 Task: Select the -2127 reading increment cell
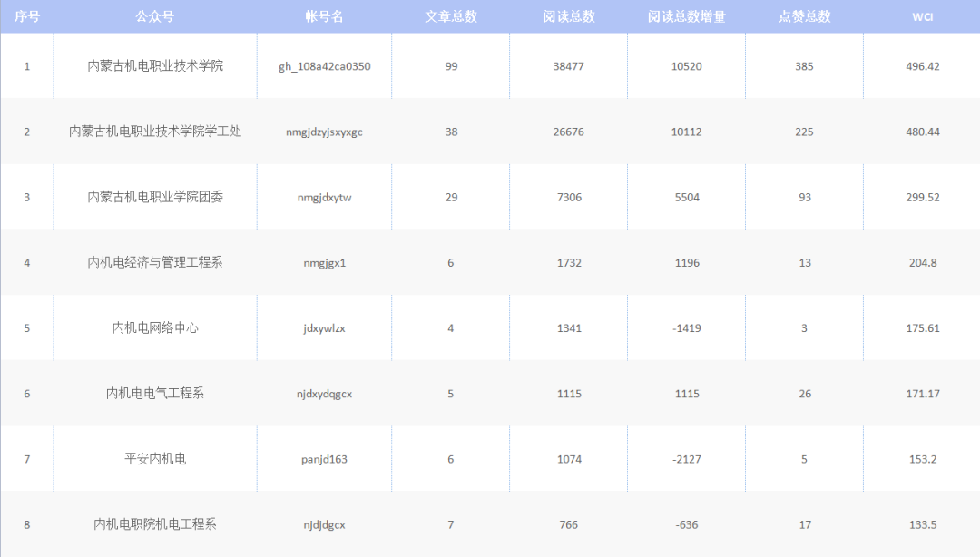(x=686, y=459)
